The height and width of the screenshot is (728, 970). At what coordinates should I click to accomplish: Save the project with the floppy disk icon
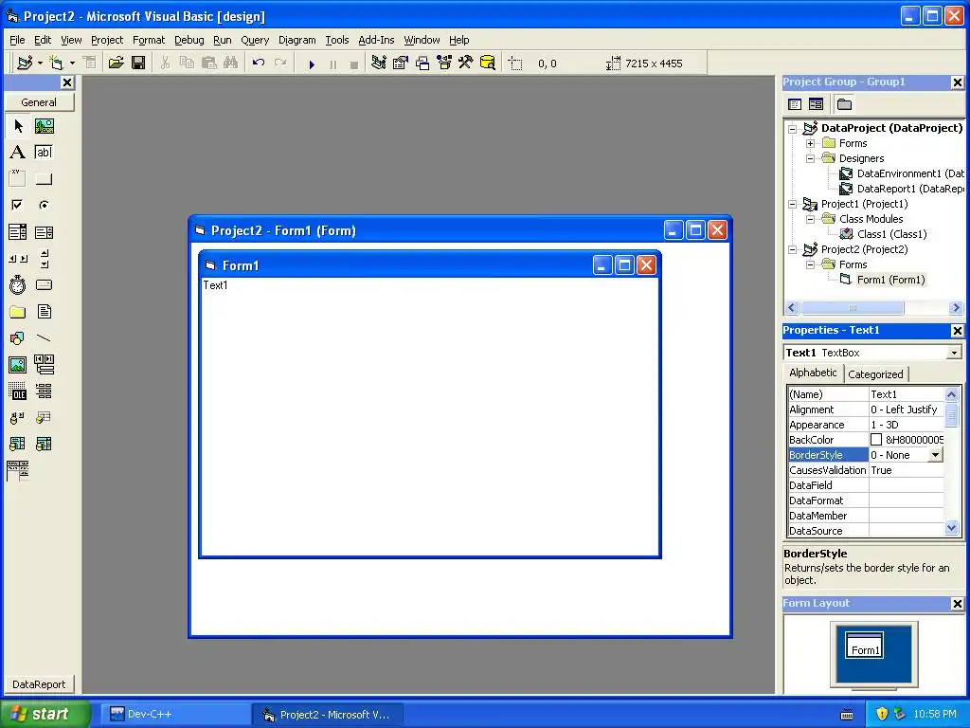(x=138, y=64)
